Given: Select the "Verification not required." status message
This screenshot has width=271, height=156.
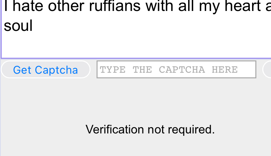Looking at the screenshot, I should [150, 129].
